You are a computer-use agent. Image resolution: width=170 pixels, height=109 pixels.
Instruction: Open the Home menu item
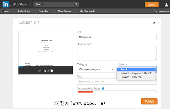(x=6, y=11)
